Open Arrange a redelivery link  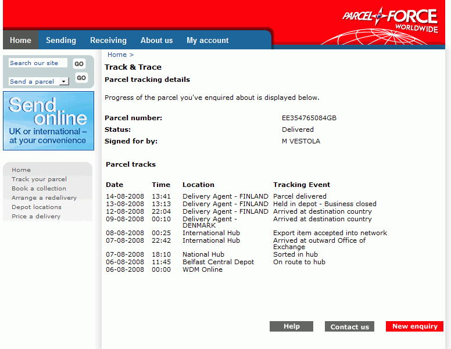coord(44,198)
